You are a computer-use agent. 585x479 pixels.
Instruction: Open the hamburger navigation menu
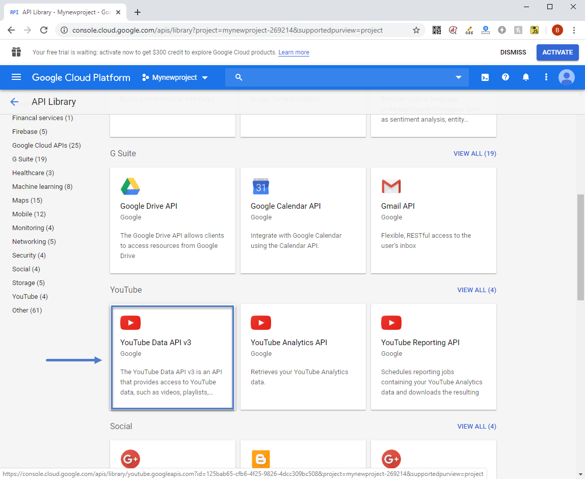(x=16, y=77)
